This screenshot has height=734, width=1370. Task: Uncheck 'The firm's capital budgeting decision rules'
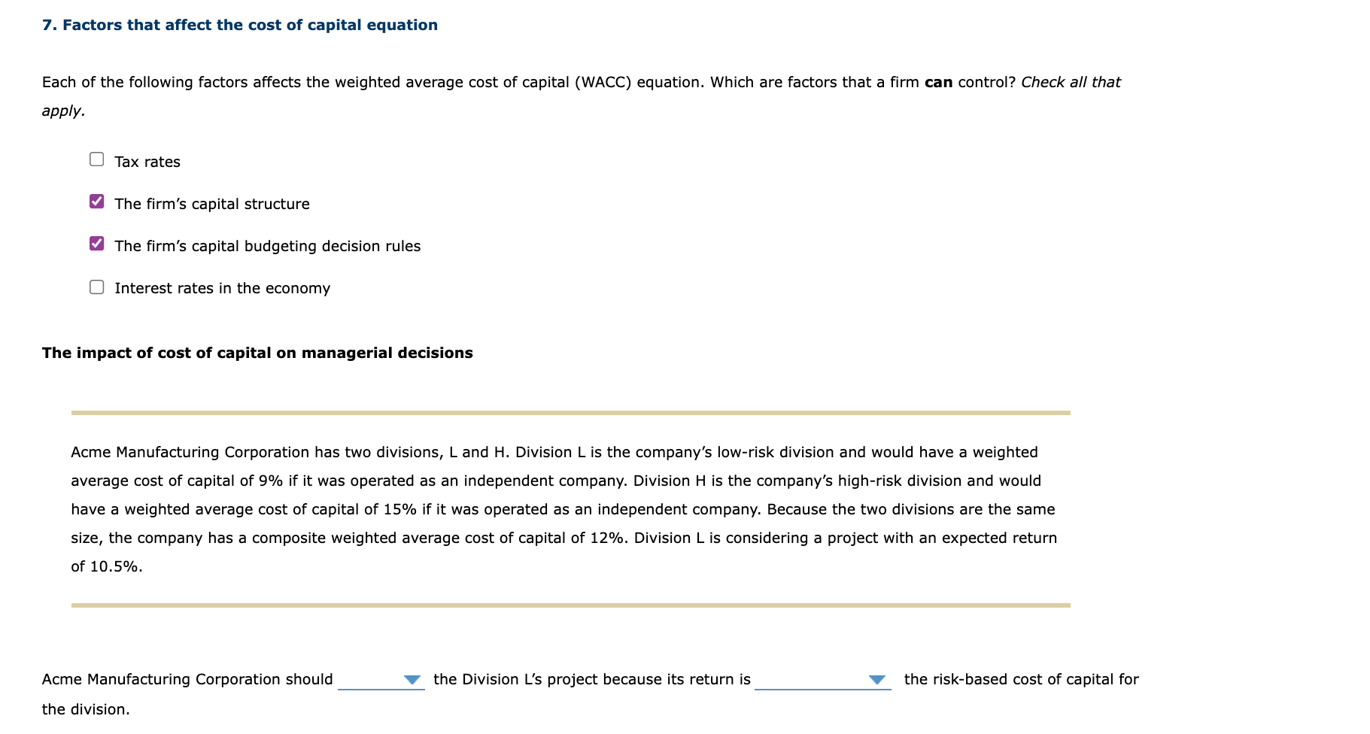[96, 241]
